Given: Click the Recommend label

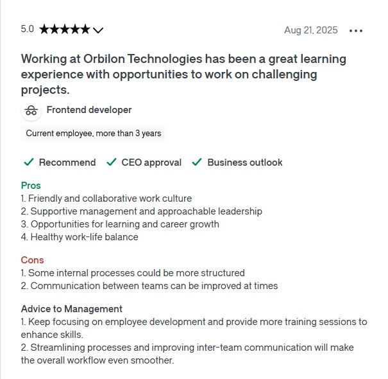Looking at the screenshot, I should click(x=67, y=163).
